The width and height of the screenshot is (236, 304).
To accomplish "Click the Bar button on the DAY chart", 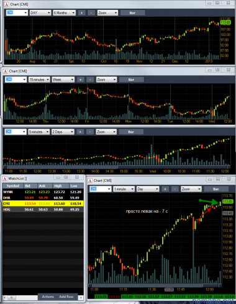I will pyautogui.click(x=132, y=13).
